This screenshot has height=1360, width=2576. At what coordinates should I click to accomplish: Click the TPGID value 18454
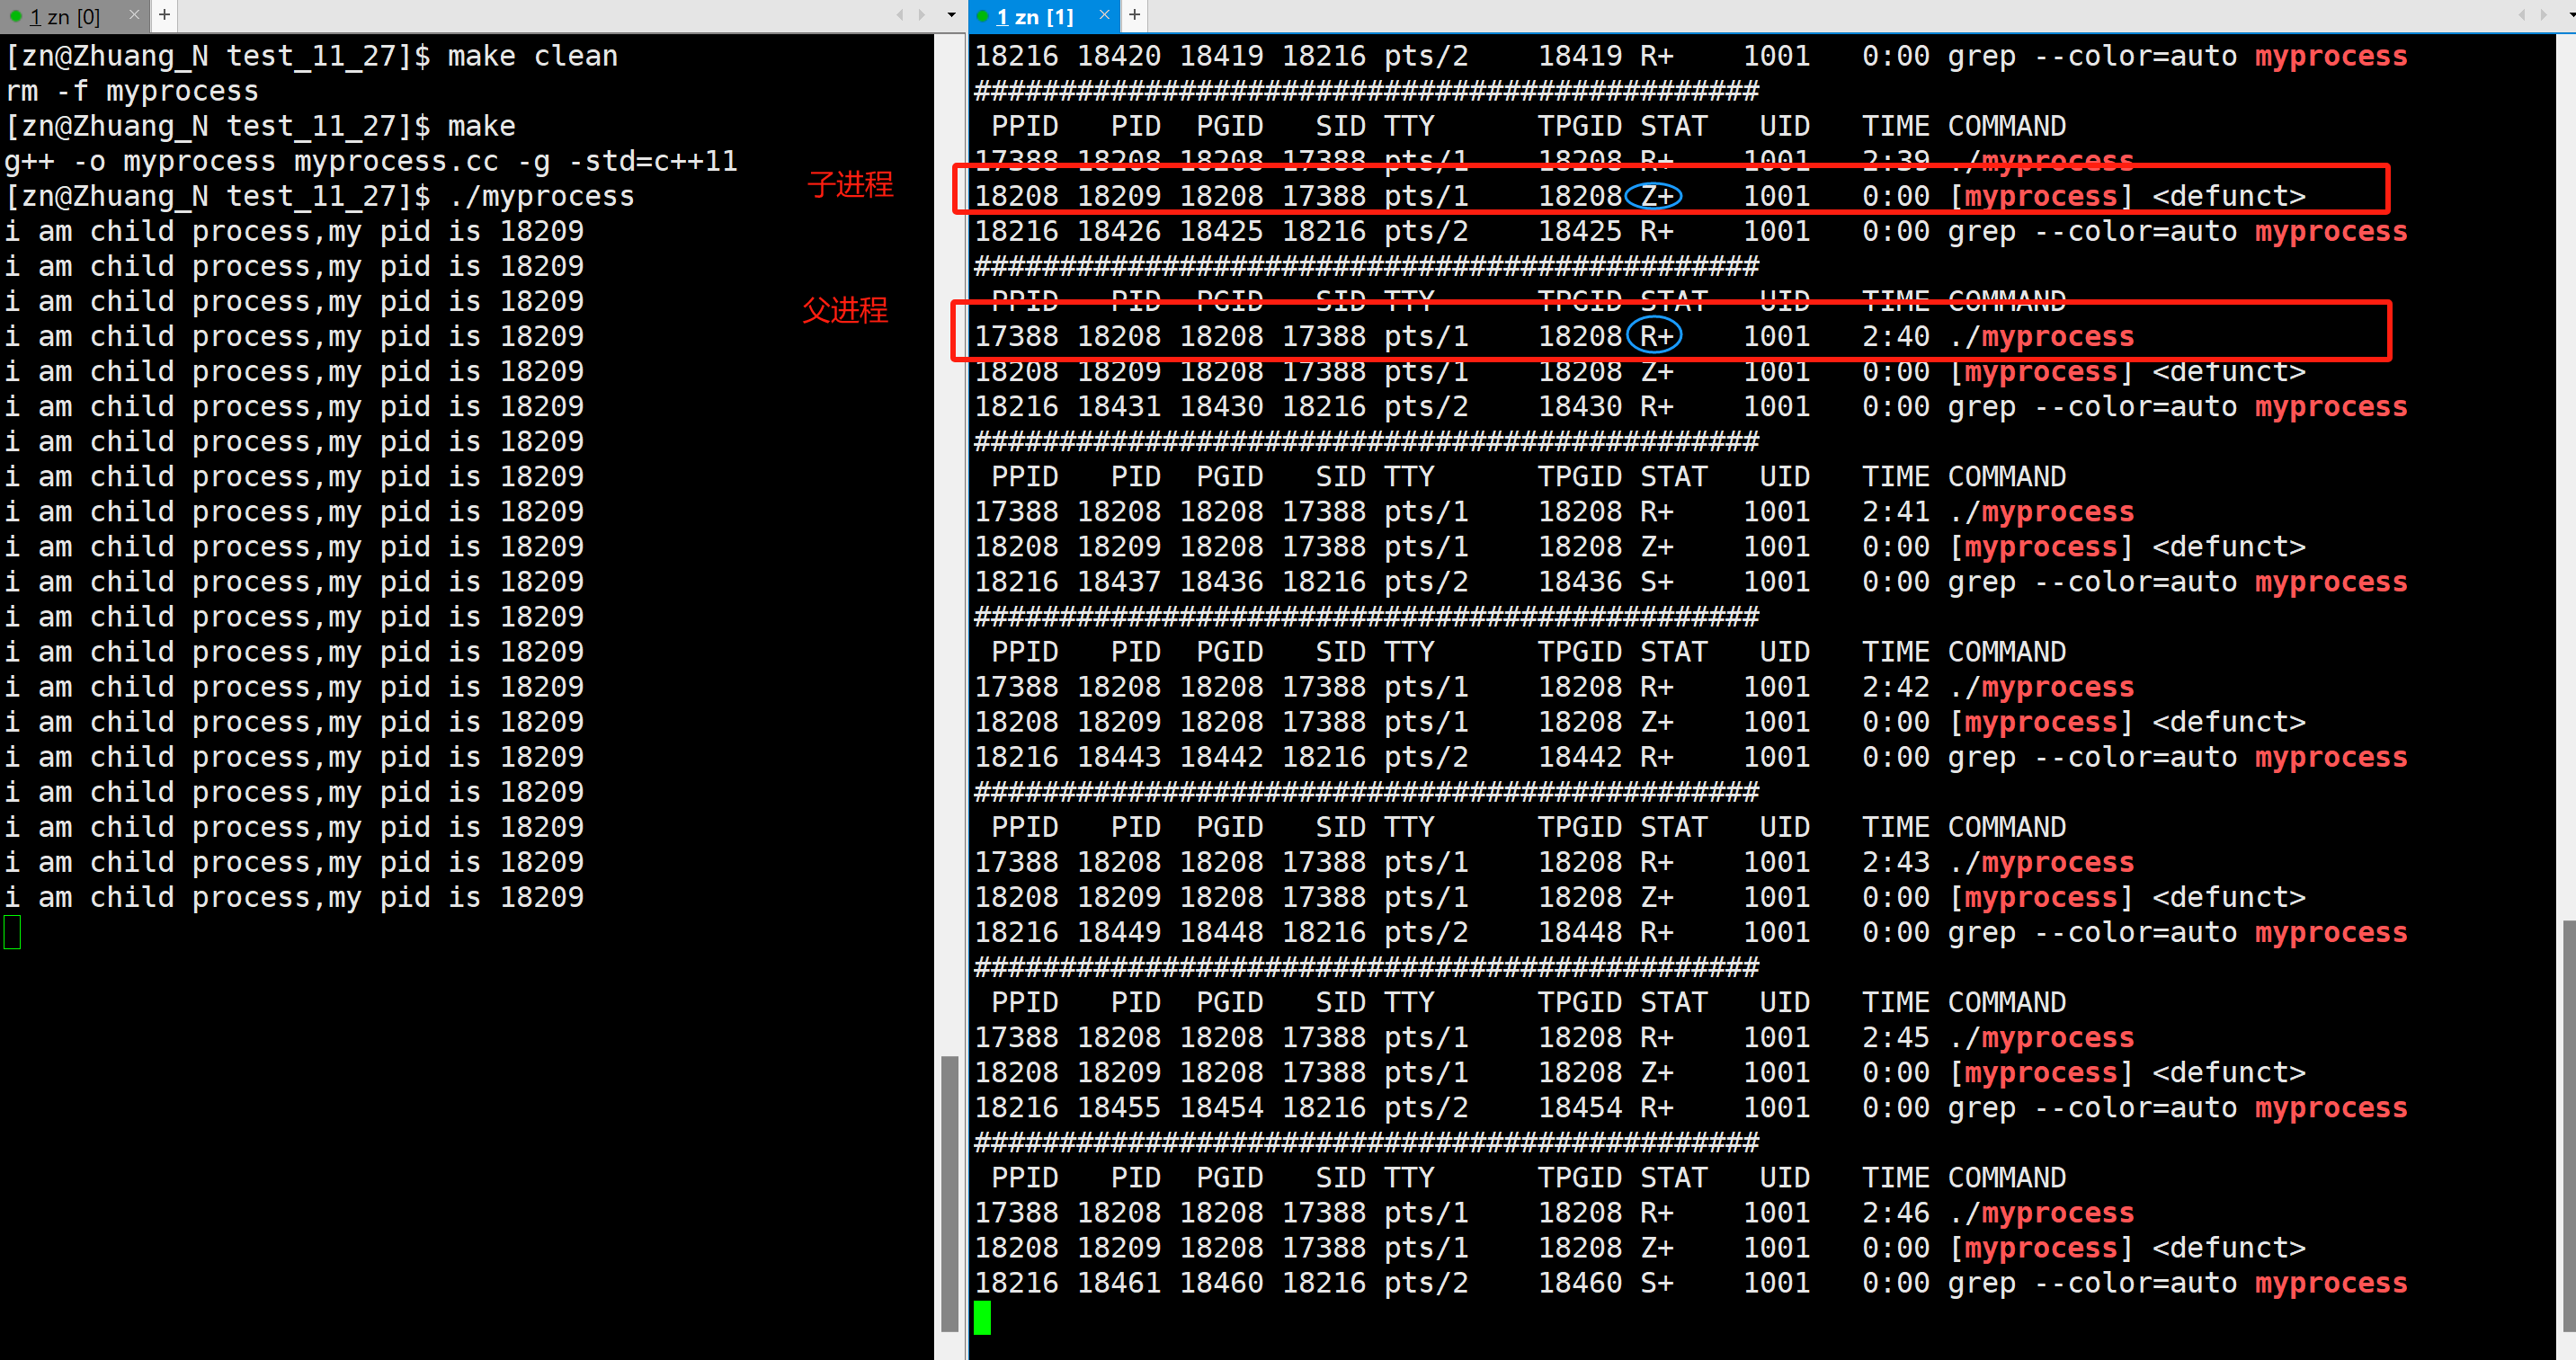click(x=1580, y=1107)
